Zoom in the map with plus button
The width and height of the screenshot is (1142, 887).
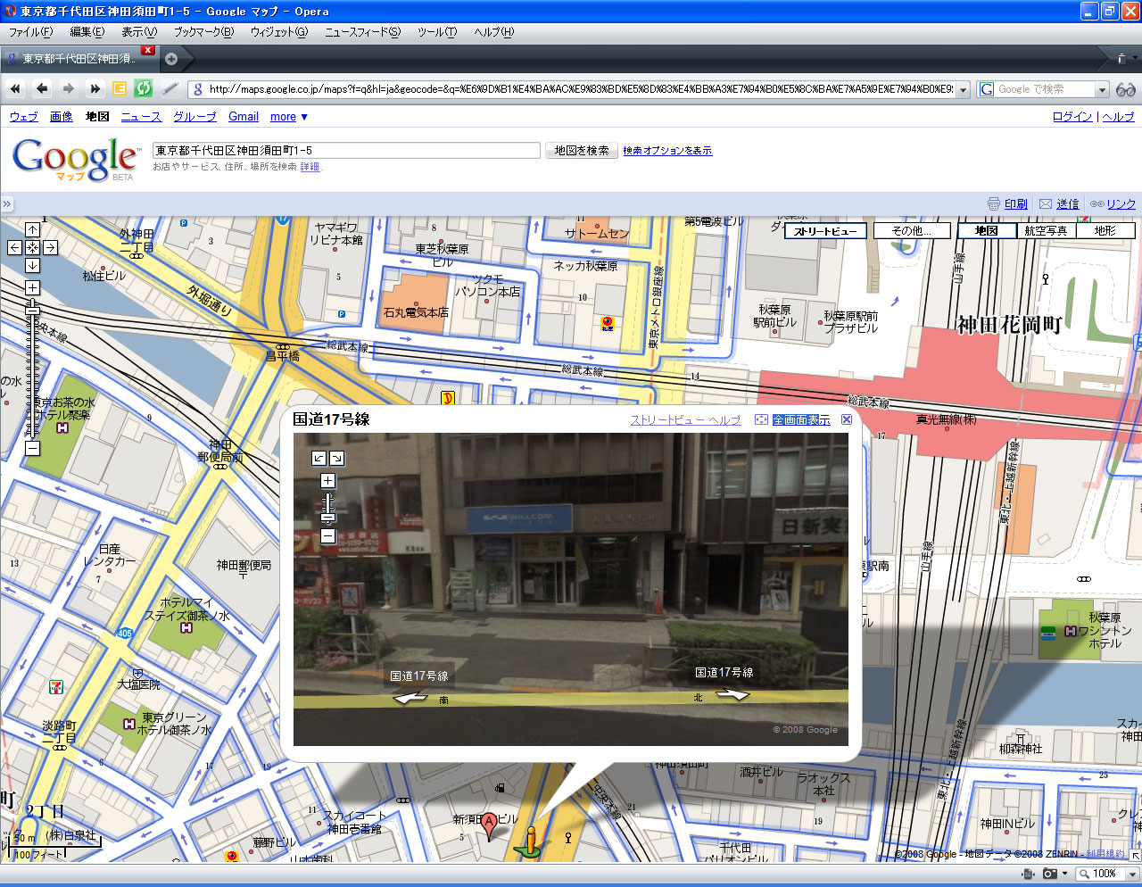pyautogui.click(x=32, y=287)
